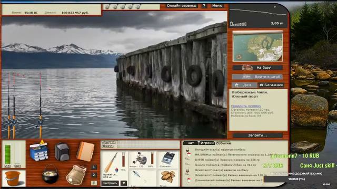This screenshot has width=337, height=189.
Task: Switch to the чат tab
Action: (191, 143)
